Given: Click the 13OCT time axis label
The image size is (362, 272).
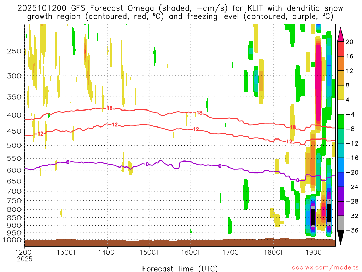Looking at the screenshot, I should pos(66,252).
